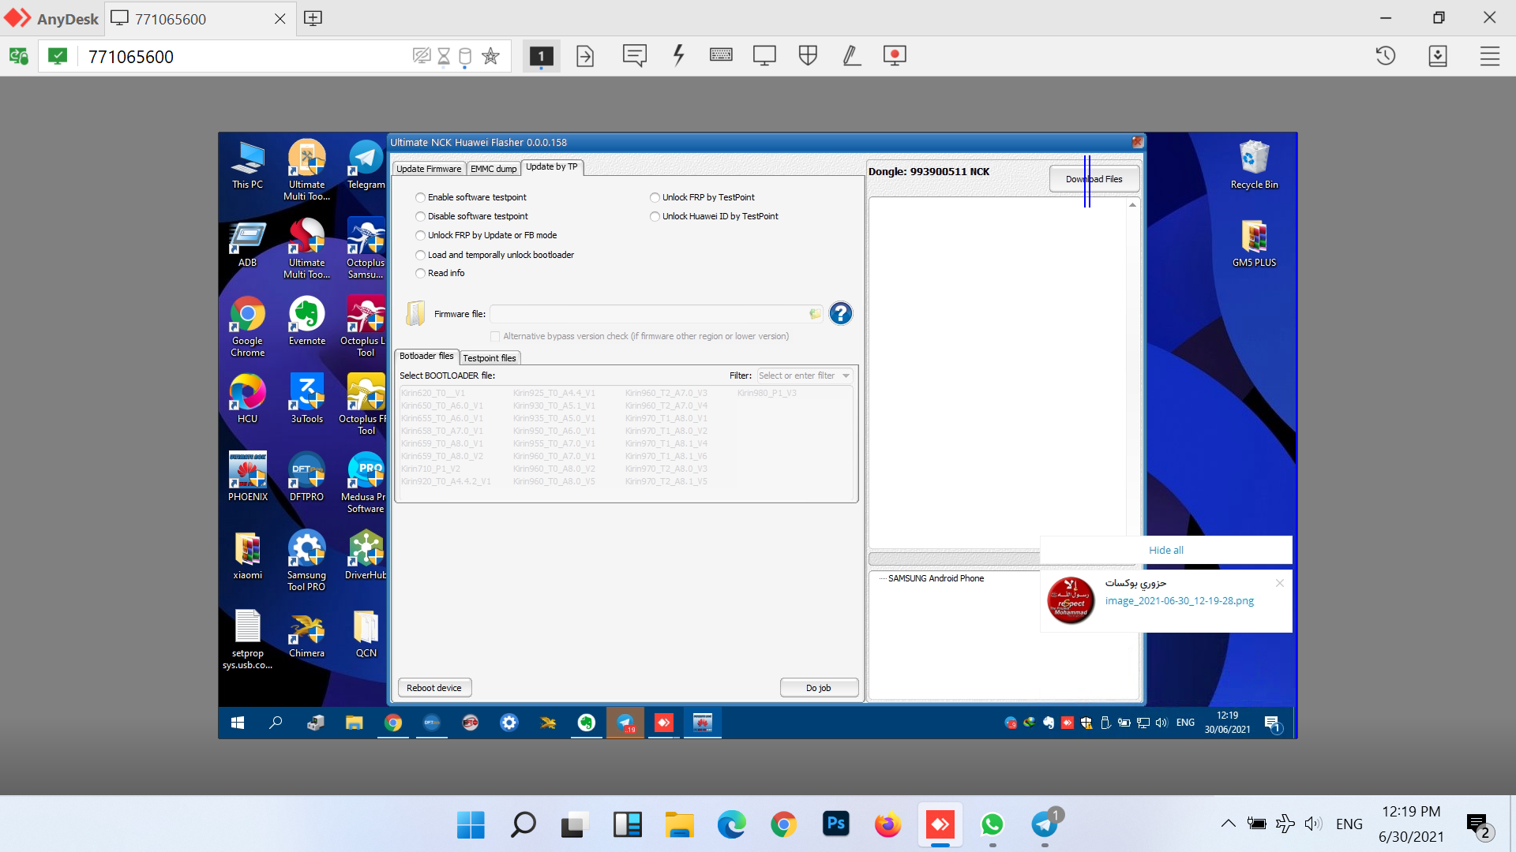Select remote monitor 1 button
This screenshot has width=1516, height=852.
pos(541,56)
